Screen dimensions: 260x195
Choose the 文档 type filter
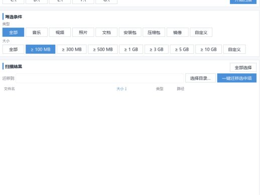pos(106,32)
